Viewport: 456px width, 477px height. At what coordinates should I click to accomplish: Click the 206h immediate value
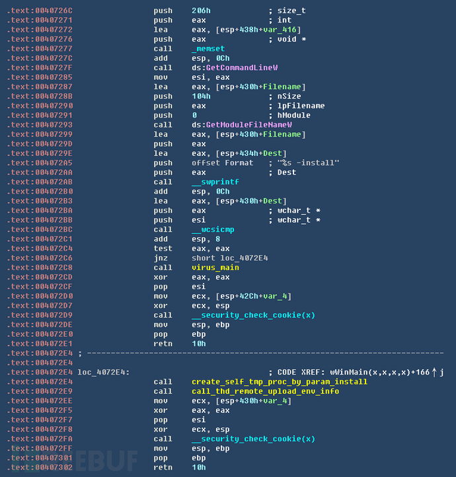[201, 11]
